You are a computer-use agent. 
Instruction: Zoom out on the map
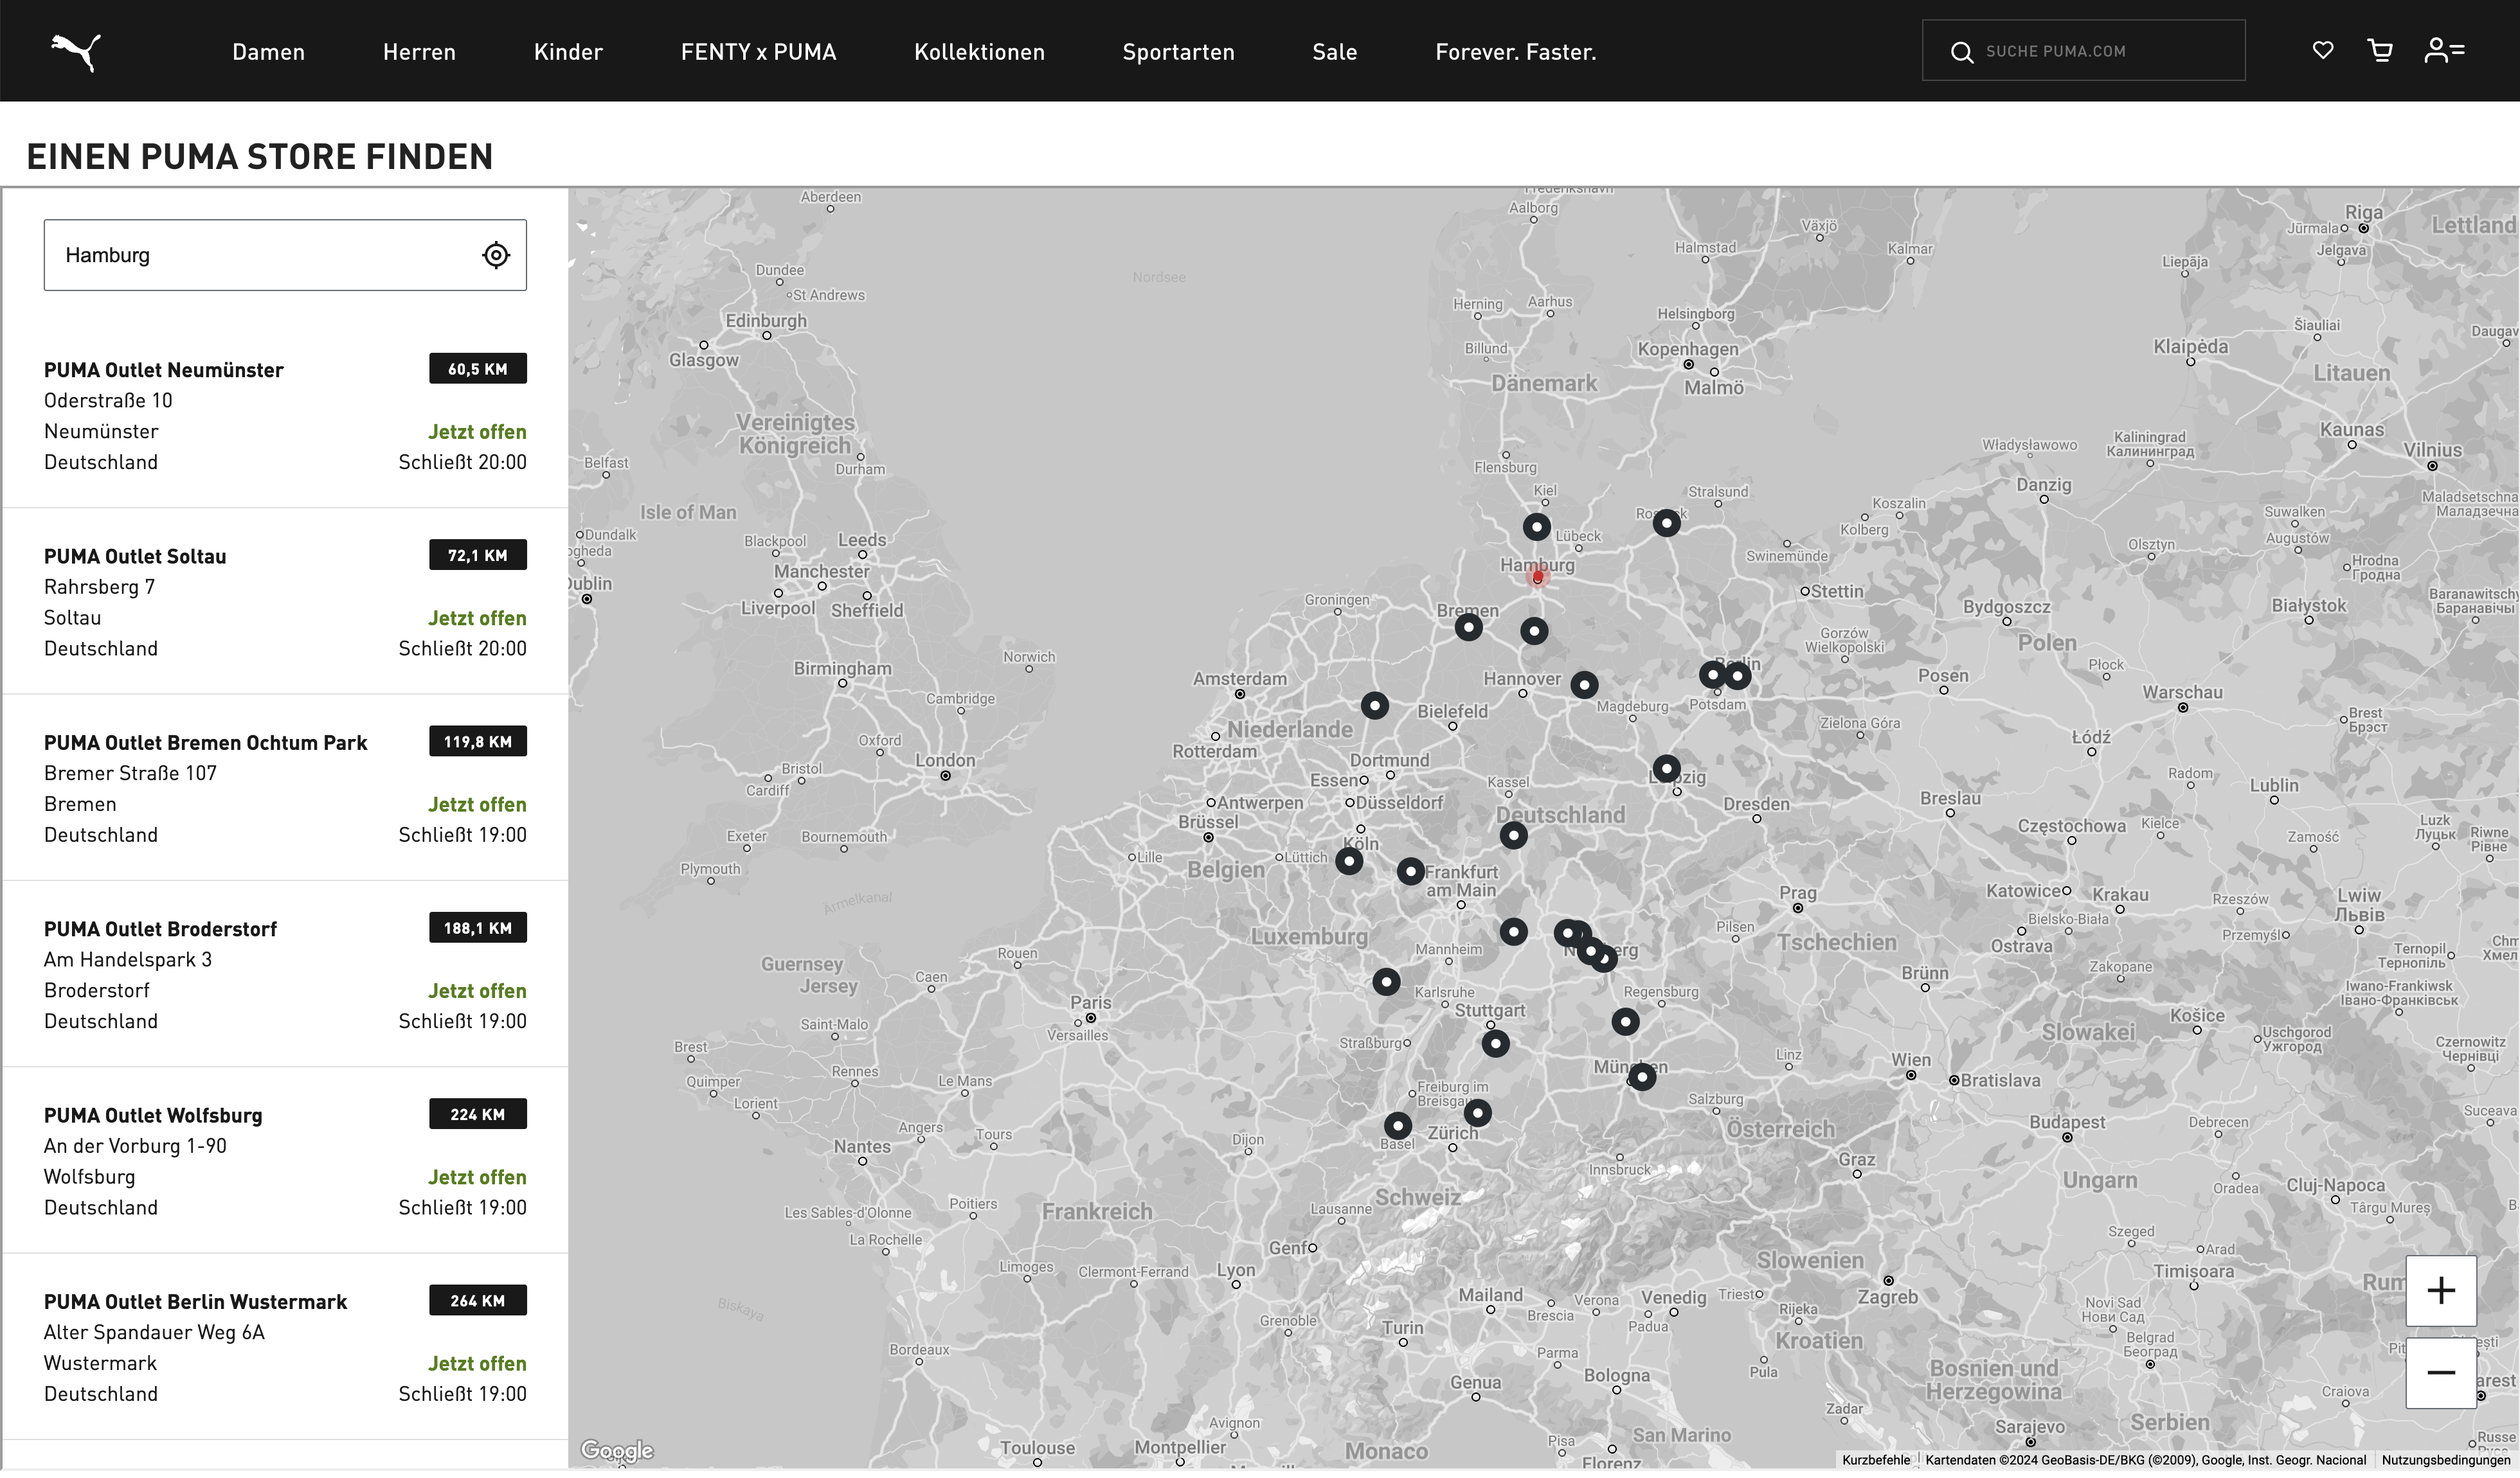tap(2441, 1373)
